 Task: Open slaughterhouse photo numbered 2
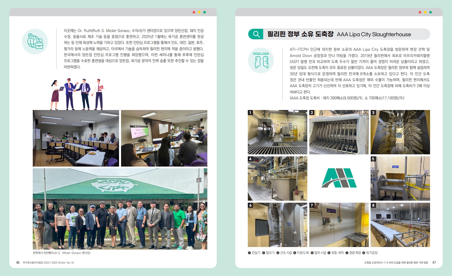pos(339,132)
